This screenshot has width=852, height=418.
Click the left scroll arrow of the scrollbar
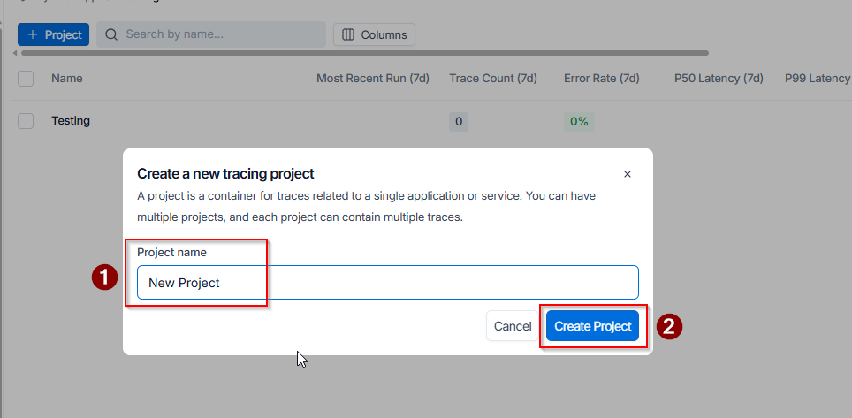click(15, 53)
